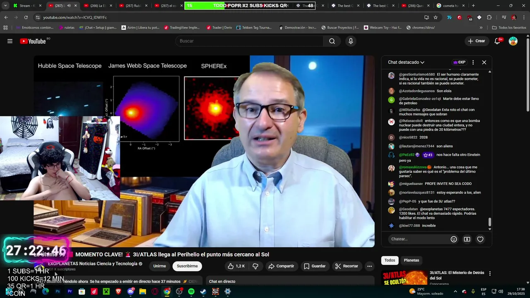Open the YouTube account avatar menu
Screen dimensions: 530x298
(513, 41)
